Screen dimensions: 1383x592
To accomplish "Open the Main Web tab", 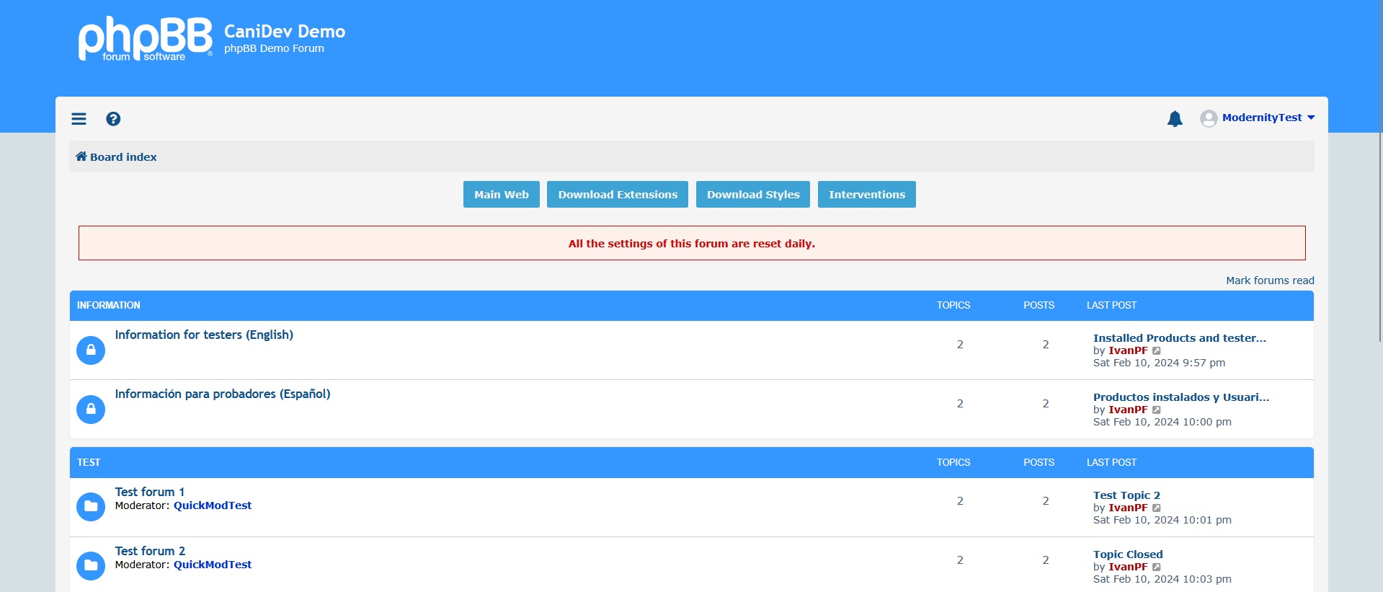I will point(501,195).
